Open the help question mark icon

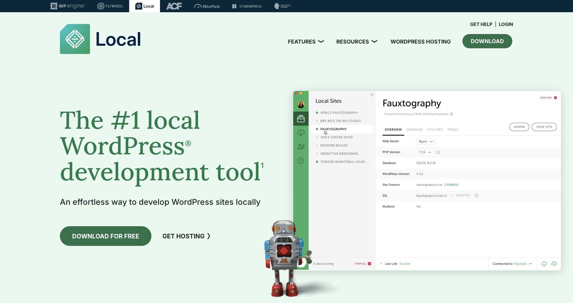coord(301,161)
